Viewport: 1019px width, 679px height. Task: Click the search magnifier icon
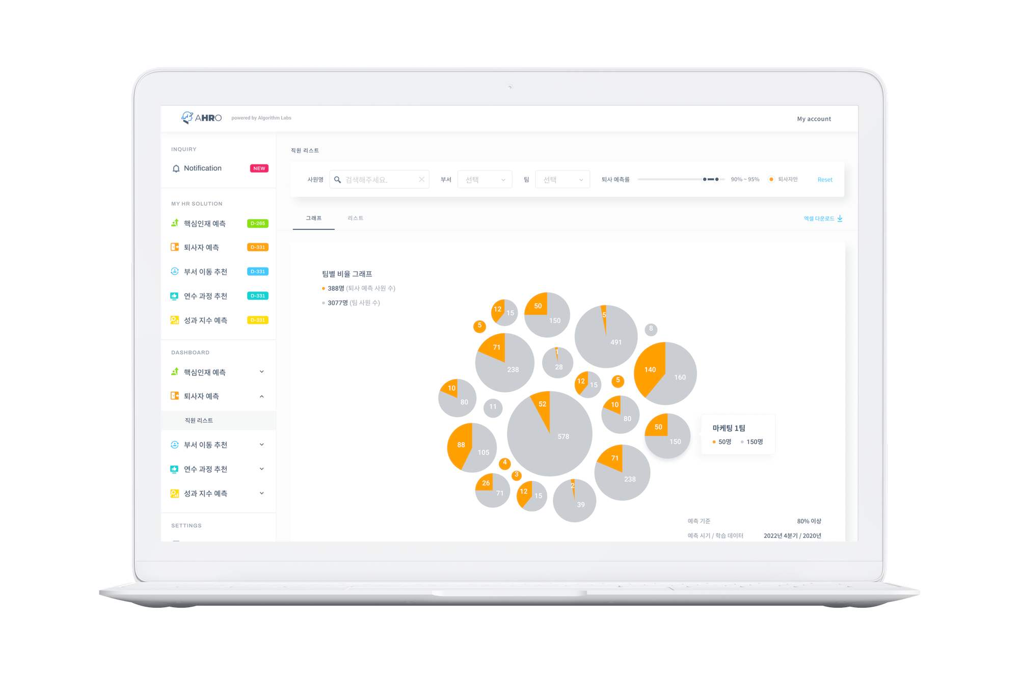point(337,180)
